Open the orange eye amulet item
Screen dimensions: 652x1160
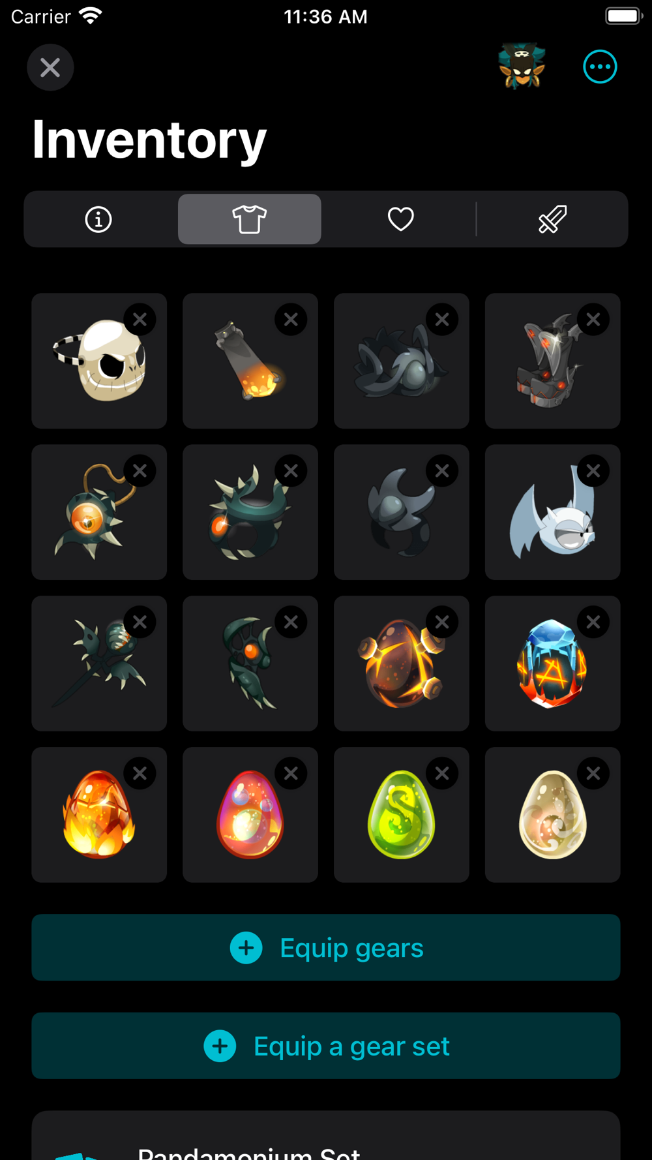[x=99, y=512]
